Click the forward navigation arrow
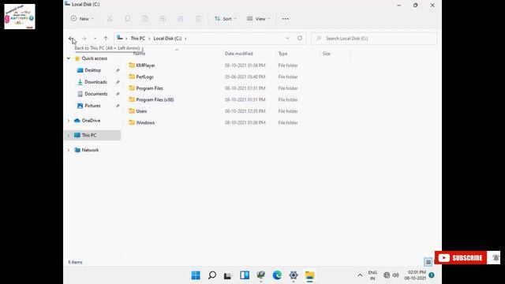The image size is (505, 284). (84, 39)
